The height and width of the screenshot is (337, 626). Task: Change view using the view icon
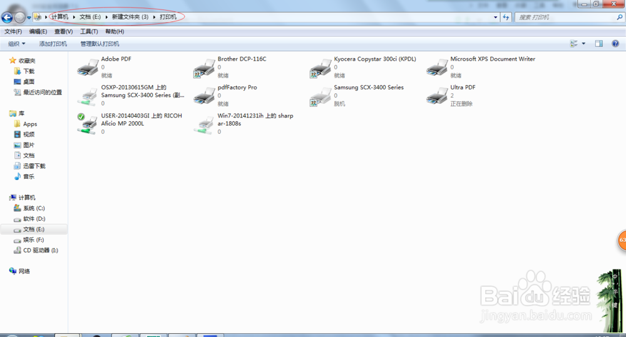tap(573, 44)
